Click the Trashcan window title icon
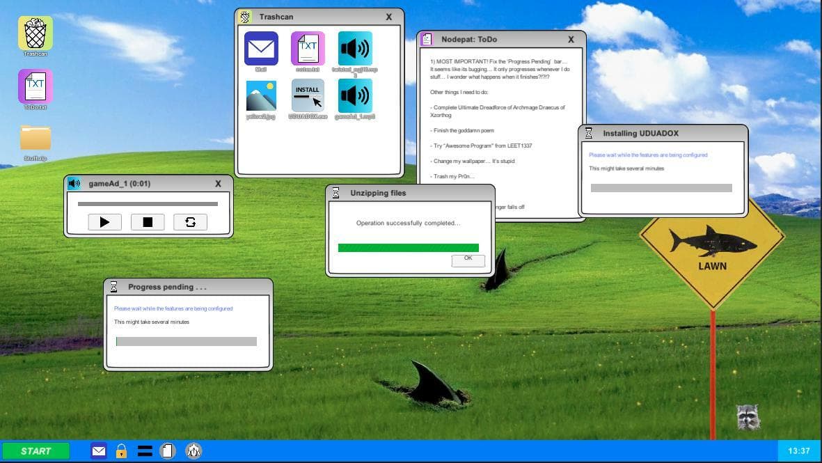The width and height of the screenshot is (822, 463). pos(245,17)
